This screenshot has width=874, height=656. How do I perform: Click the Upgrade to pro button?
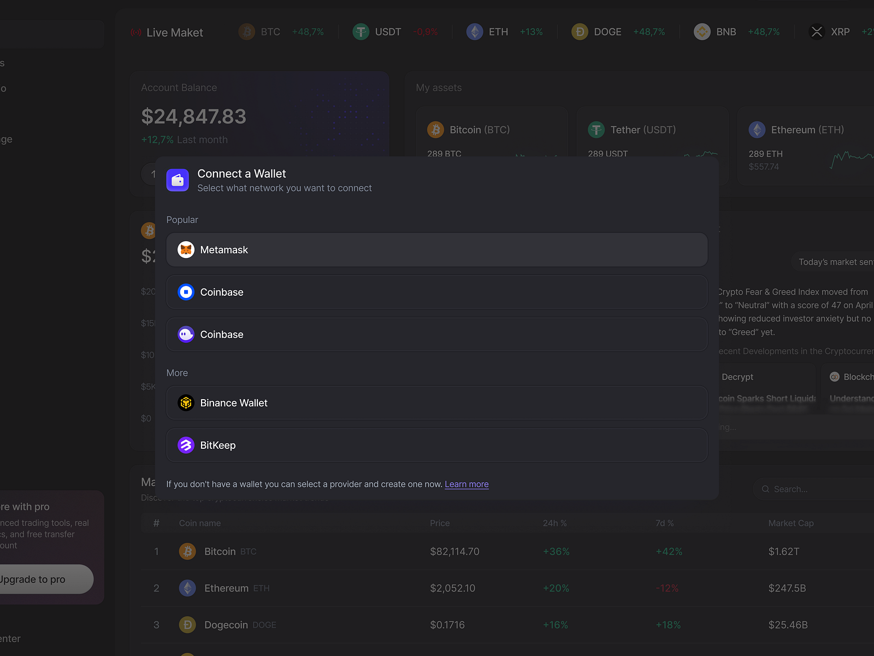click(x=33, y=579)
